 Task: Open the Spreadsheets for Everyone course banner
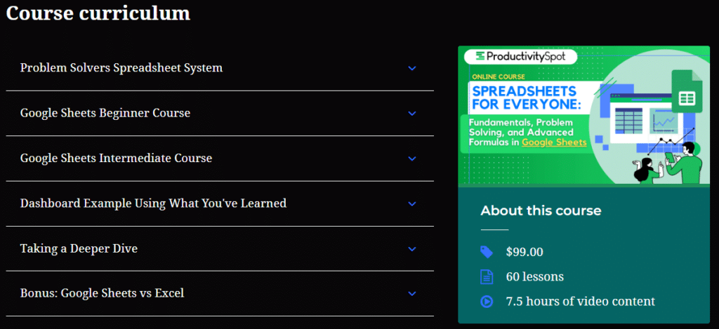583,116
